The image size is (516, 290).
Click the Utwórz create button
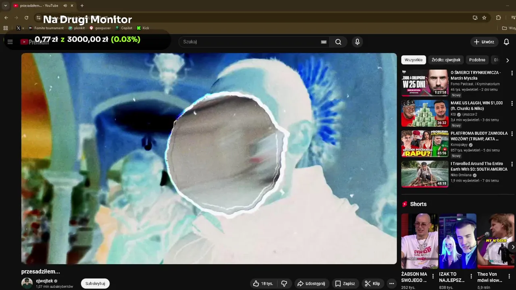point(484,42)
